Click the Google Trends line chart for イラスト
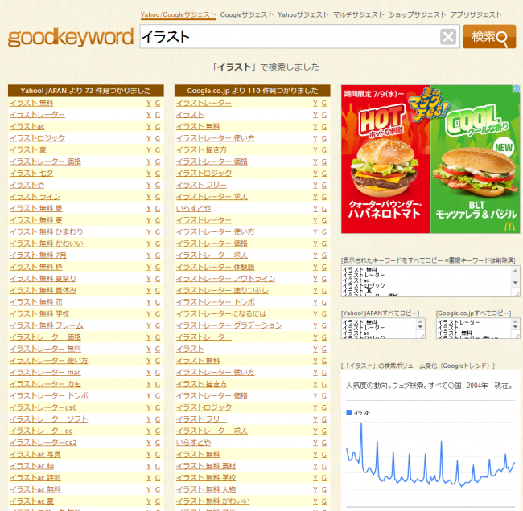This screenshot has height=511, width=523. click(x=430, y=456)
